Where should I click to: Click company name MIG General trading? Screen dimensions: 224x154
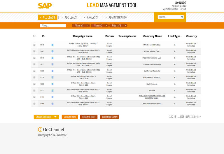point(152,45)
